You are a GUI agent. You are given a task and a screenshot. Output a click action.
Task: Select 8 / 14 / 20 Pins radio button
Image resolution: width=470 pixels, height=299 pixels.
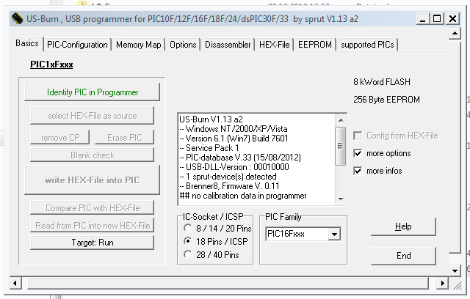click(x=188, y=228)
